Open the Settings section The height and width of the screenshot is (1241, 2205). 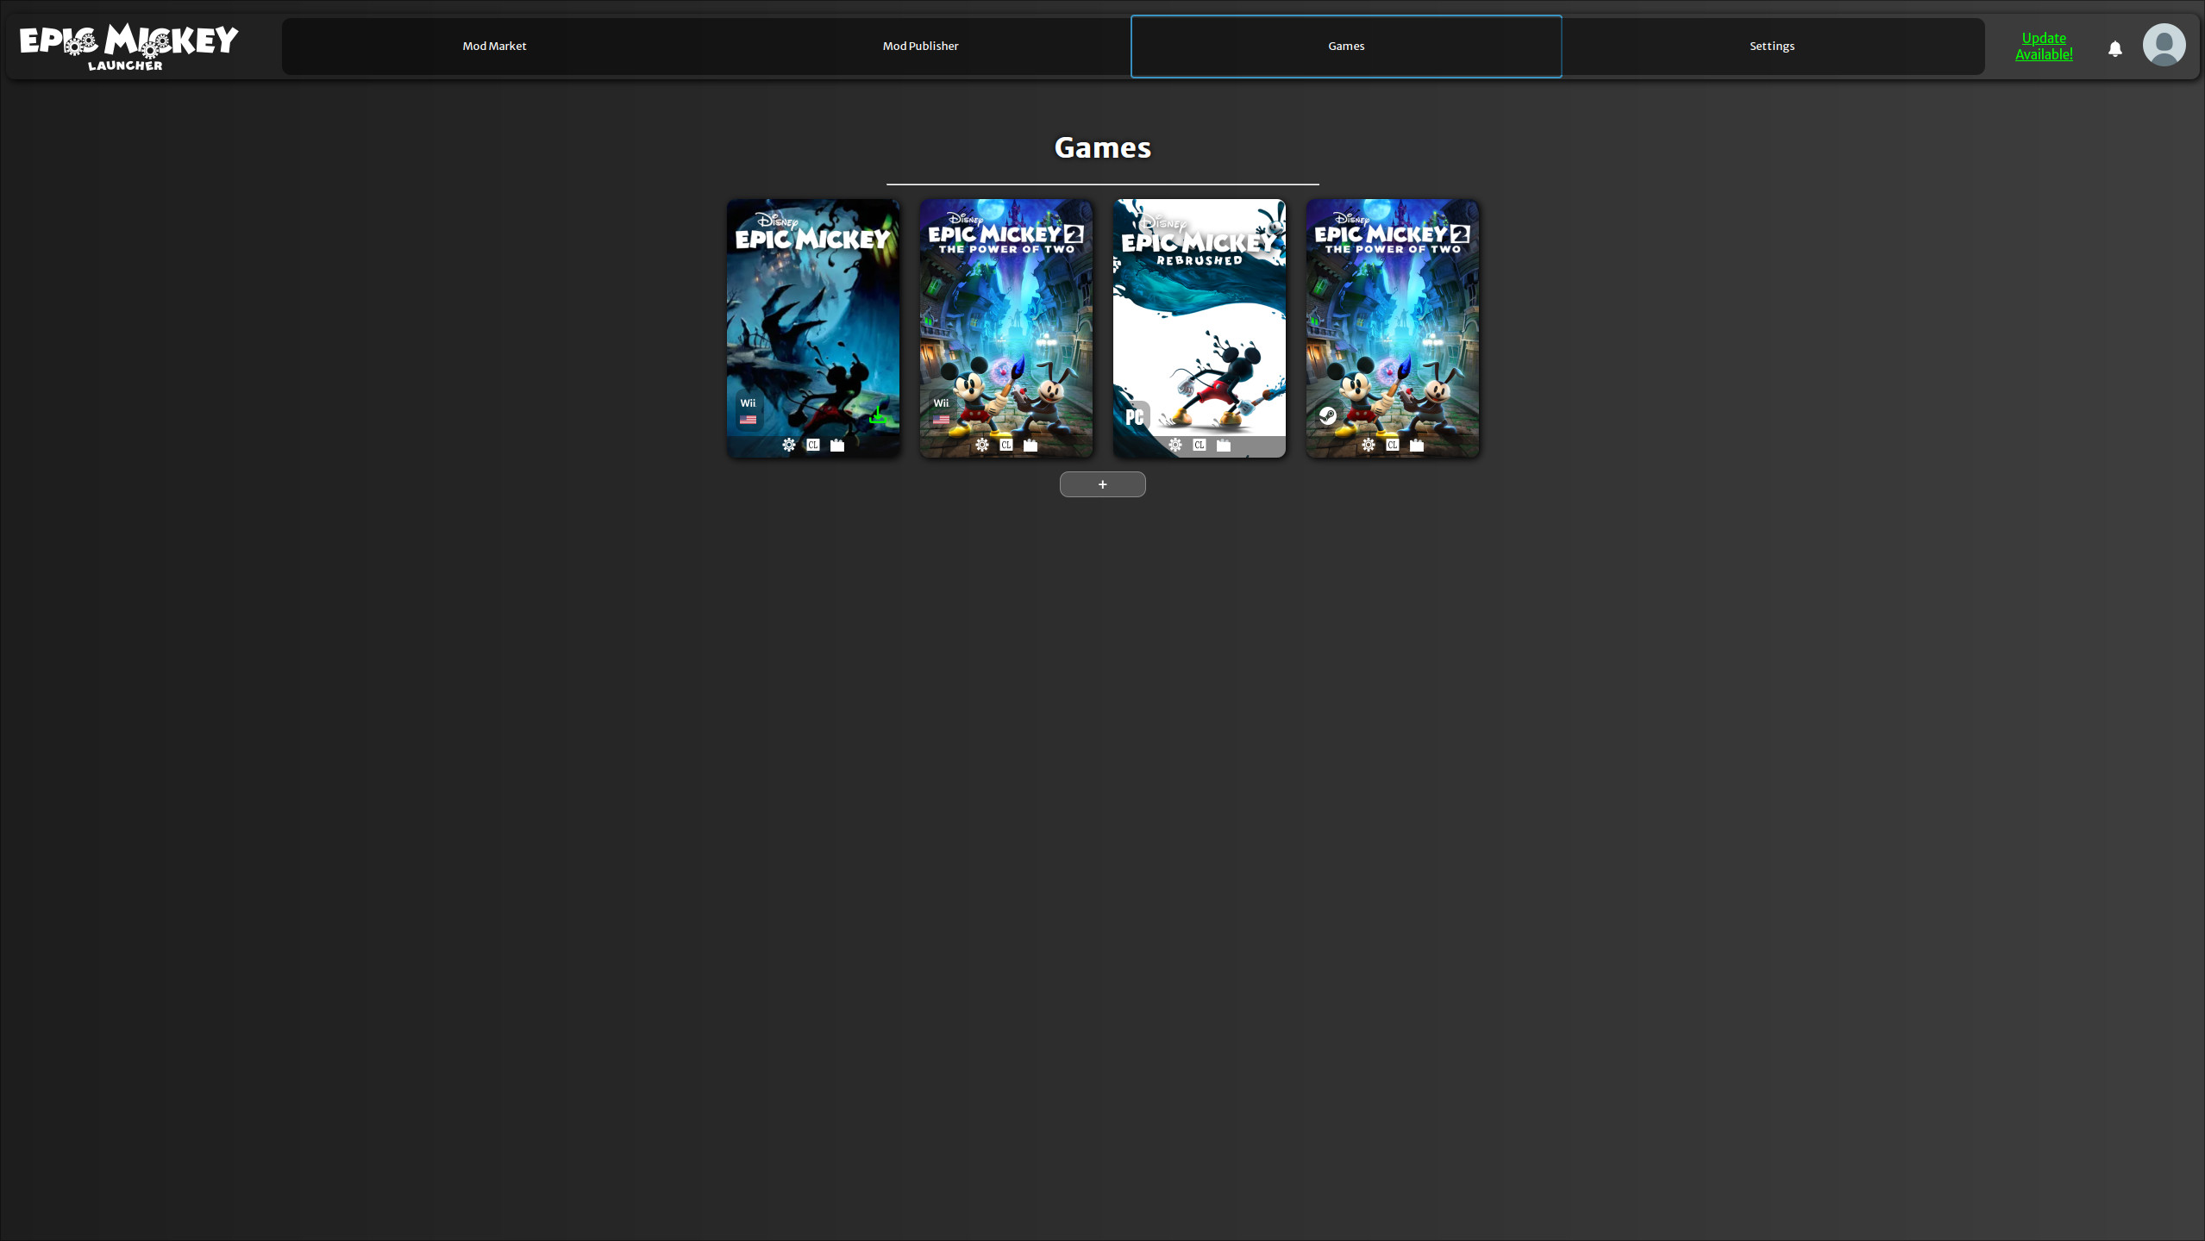[x=1772, y=46]
